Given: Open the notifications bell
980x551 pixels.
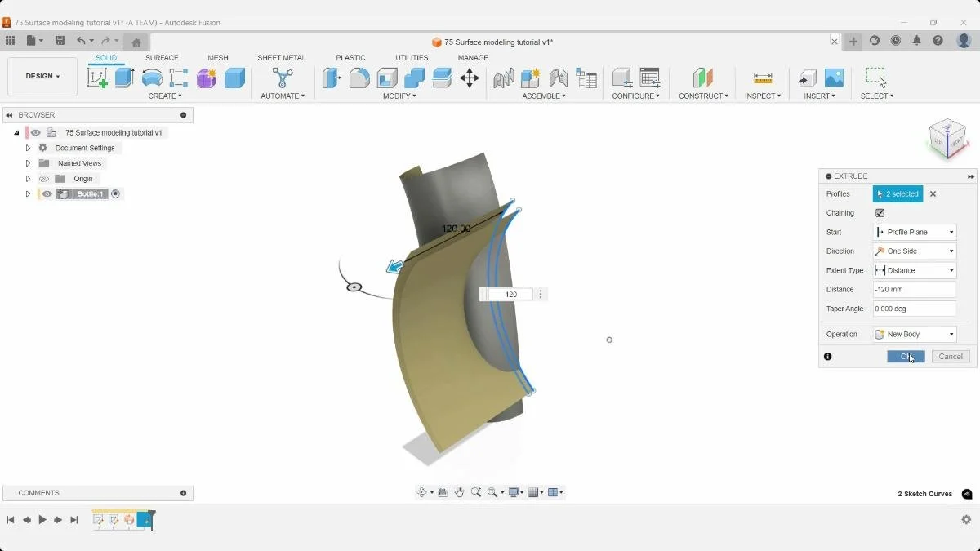Looking at the screenshot, I should [917, 41].
